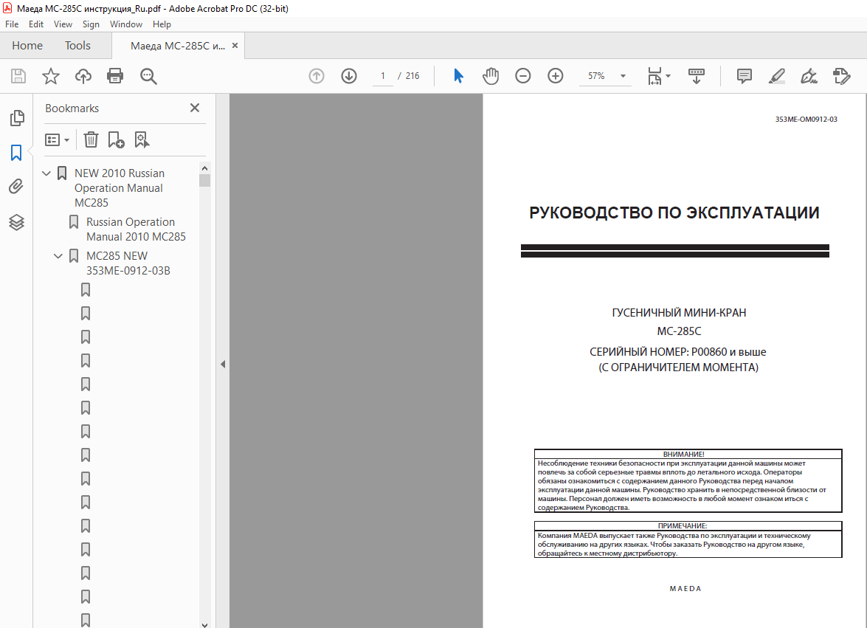This screenshot has width=867, height=628.
Task: Open the find text magnifier icon
Action: 148,76
